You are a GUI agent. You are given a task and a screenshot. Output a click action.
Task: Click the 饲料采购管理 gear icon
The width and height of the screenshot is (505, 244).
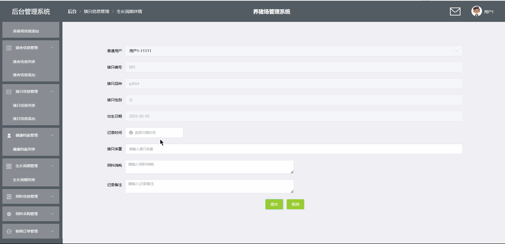(x=9, y=214)
